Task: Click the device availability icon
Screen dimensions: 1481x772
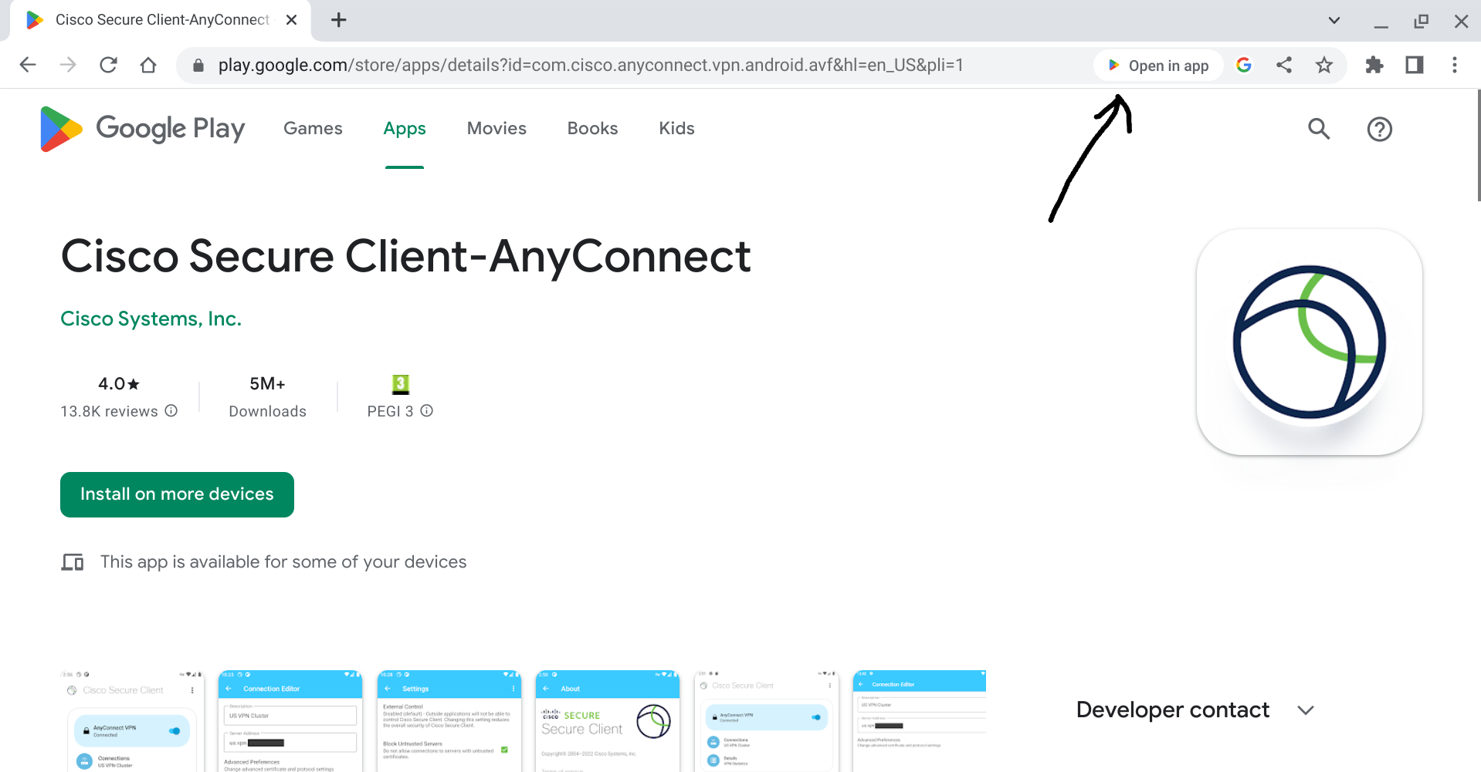Action: pos(73,562)
